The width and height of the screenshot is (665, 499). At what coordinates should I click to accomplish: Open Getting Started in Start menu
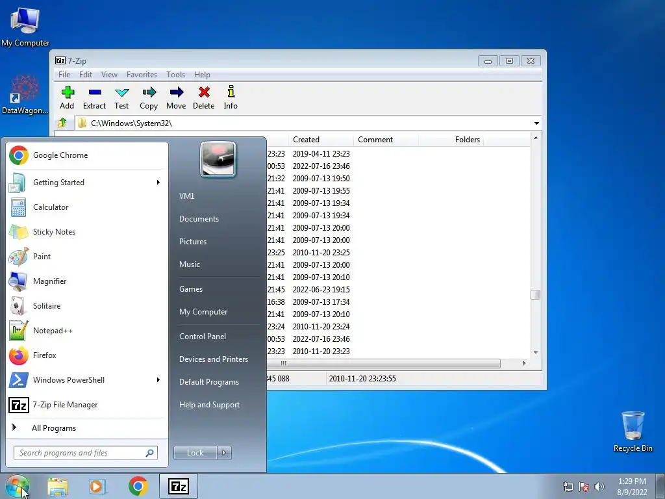tap(87, 183)
